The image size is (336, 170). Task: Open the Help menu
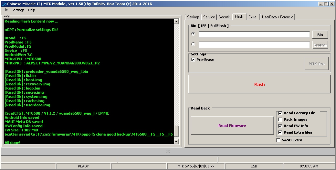(x=32, y=10)
